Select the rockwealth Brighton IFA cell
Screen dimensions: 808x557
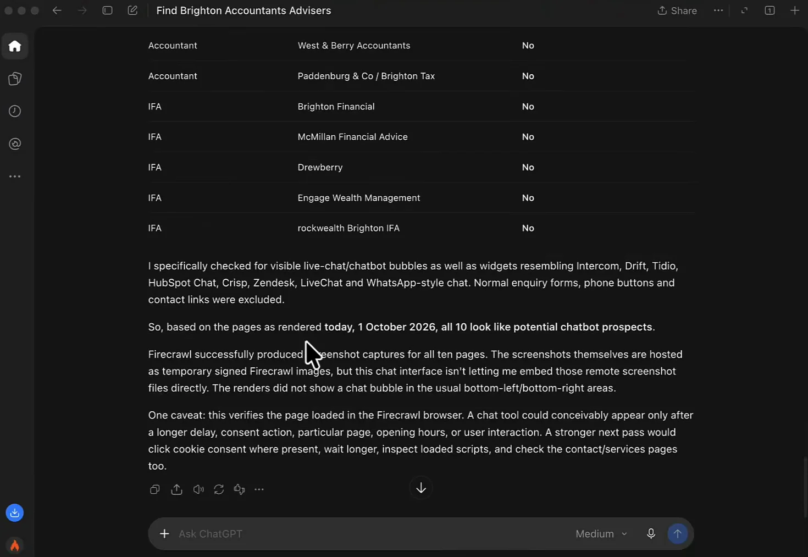point(348,228)
